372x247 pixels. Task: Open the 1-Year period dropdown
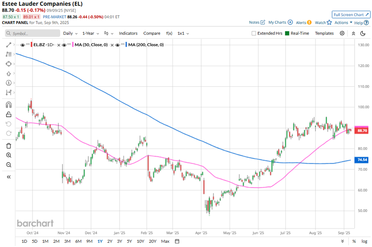click(91, 33)
